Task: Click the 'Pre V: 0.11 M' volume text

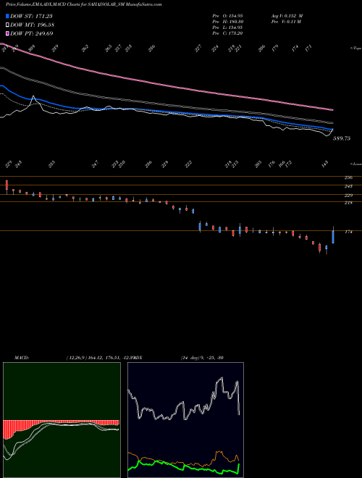Action: point(286,22)
